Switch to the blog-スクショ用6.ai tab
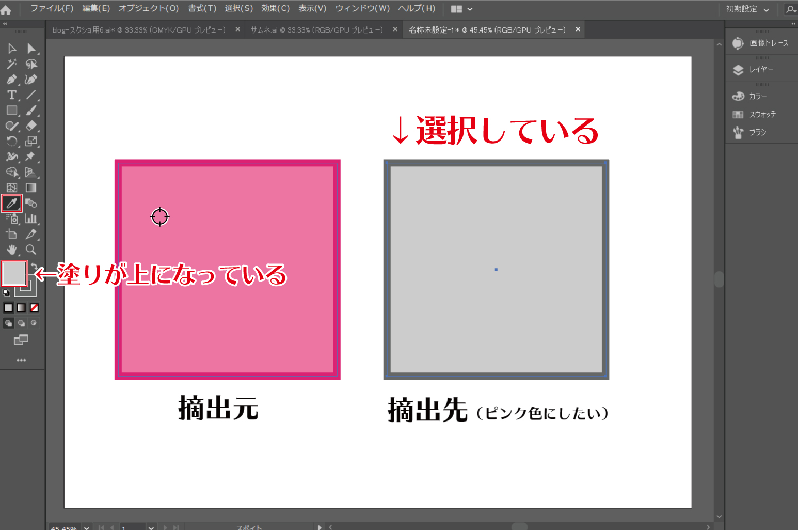This screenshot has width=798, height=530. tap(139, 30)
